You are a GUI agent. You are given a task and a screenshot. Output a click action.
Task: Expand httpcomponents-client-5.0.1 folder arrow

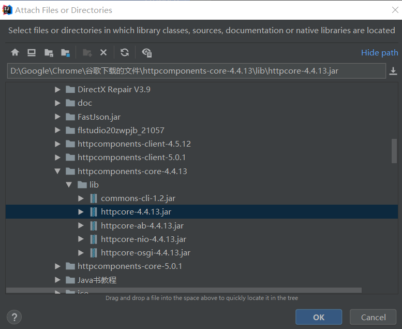click(57, 158)
